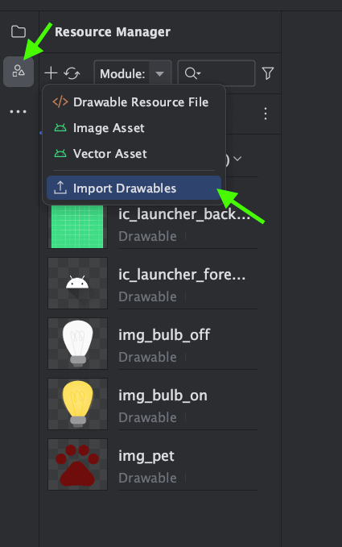Choose Image Asset from the menu
The width and height of the screenshot is (342, 547).
pos(134,127)
